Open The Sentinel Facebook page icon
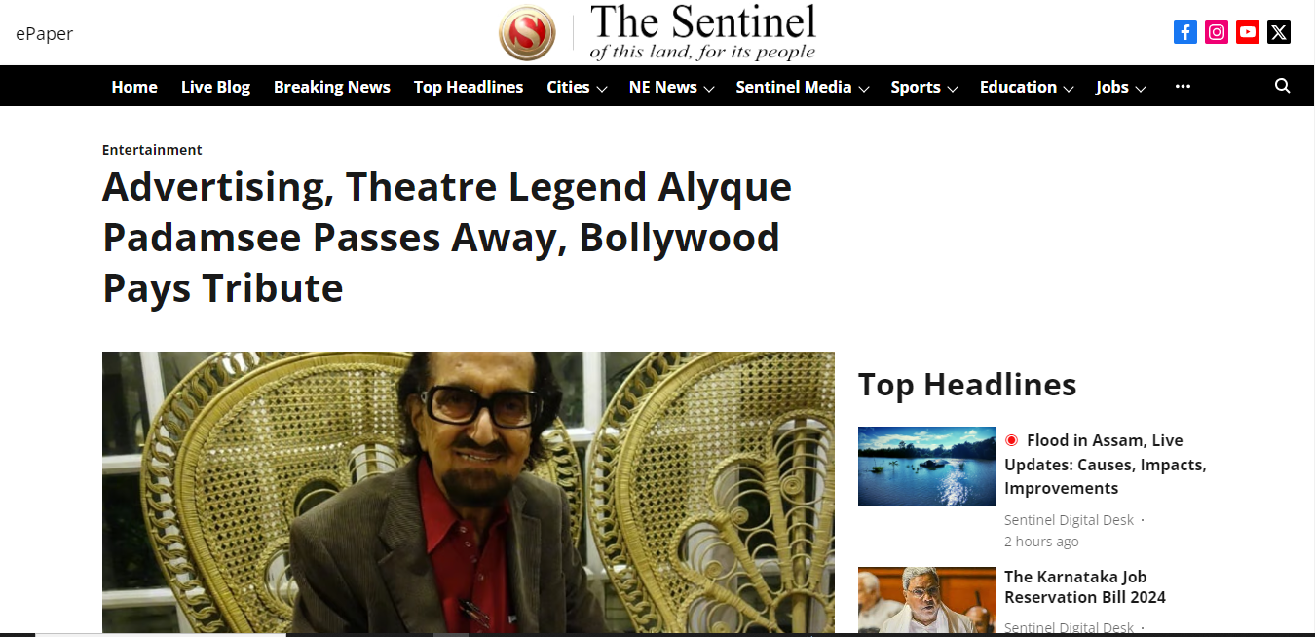Image resolution: width=1315 pixels, height=637 pixels. tap(1185, 32)
